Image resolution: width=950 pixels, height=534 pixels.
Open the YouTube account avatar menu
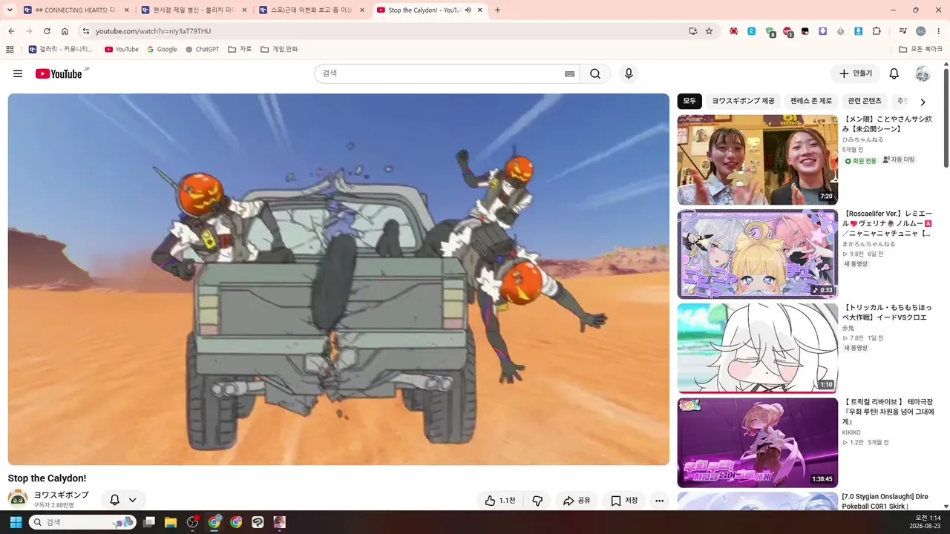tap(923, 73)
